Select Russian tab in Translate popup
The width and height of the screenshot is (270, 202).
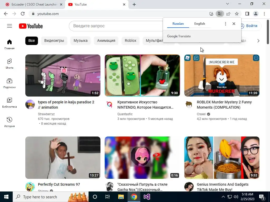[178, 24]
